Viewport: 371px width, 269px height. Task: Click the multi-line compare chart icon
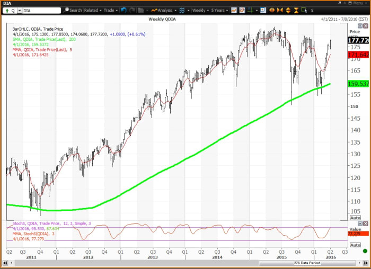[242, 11]
